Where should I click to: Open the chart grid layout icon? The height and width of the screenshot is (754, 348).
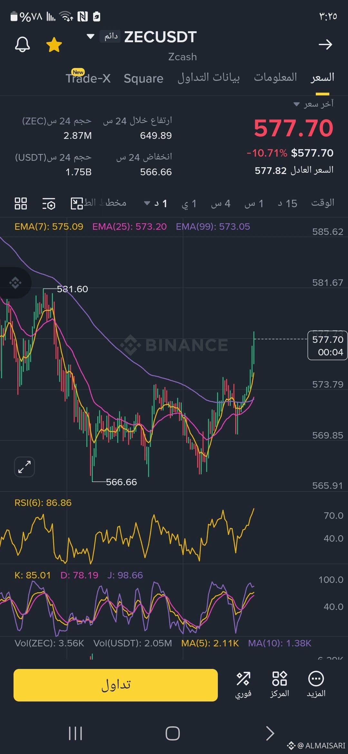tap(21, 204)
